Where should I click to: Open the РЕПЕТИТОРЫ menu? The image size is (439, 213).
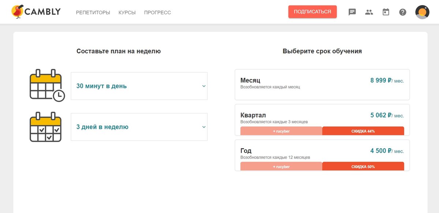click(x=93, y=12)
